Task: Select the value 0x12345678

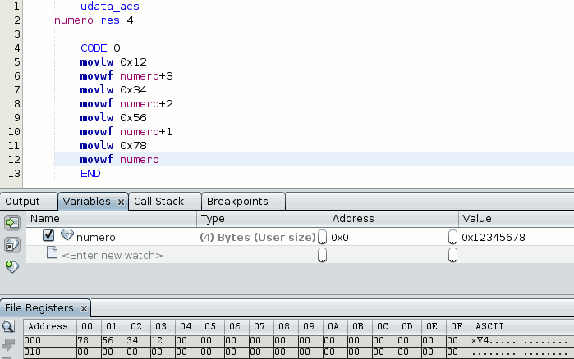Action: 493,238
